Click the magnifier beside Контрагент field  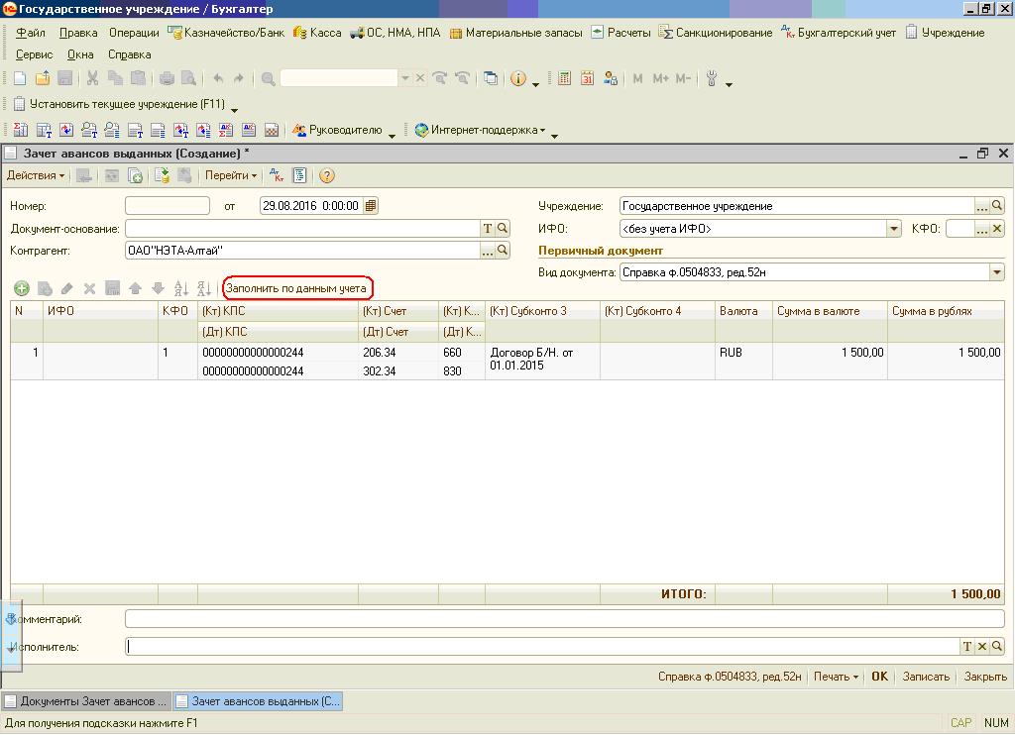click(503, 252)
